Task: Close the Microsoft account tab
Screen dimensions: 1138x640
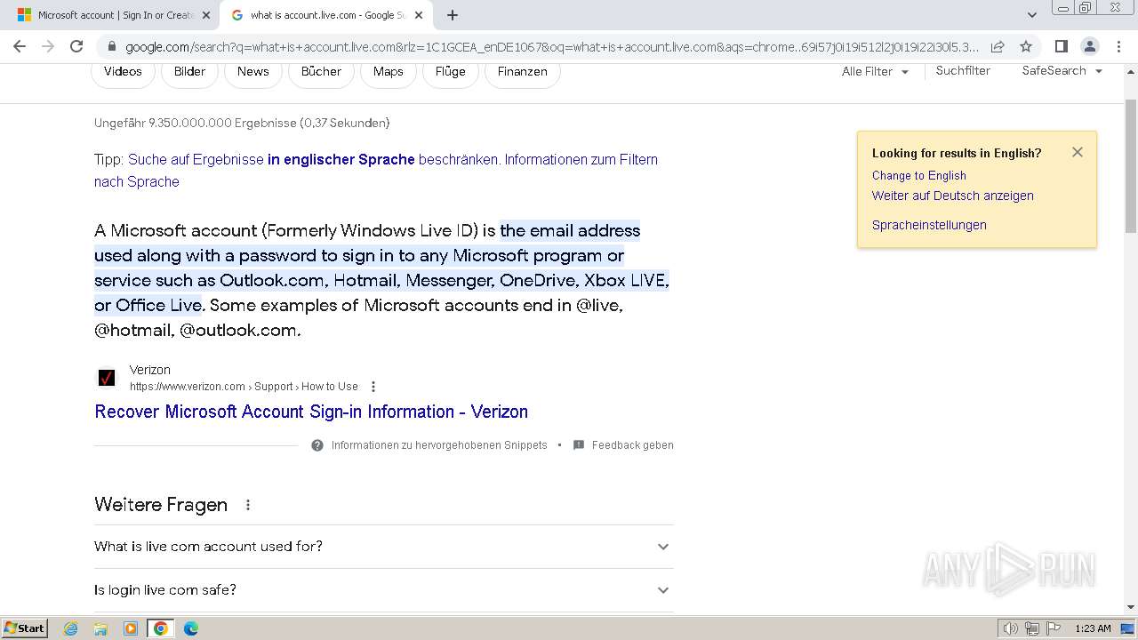Action: coord(206,15)
